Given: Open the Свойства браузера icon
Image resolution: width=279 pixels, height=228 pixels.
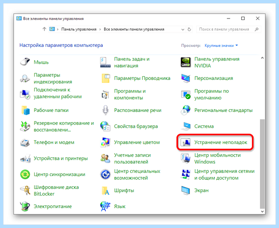Looking at the screenshot, I should click(x=106, y=126).
